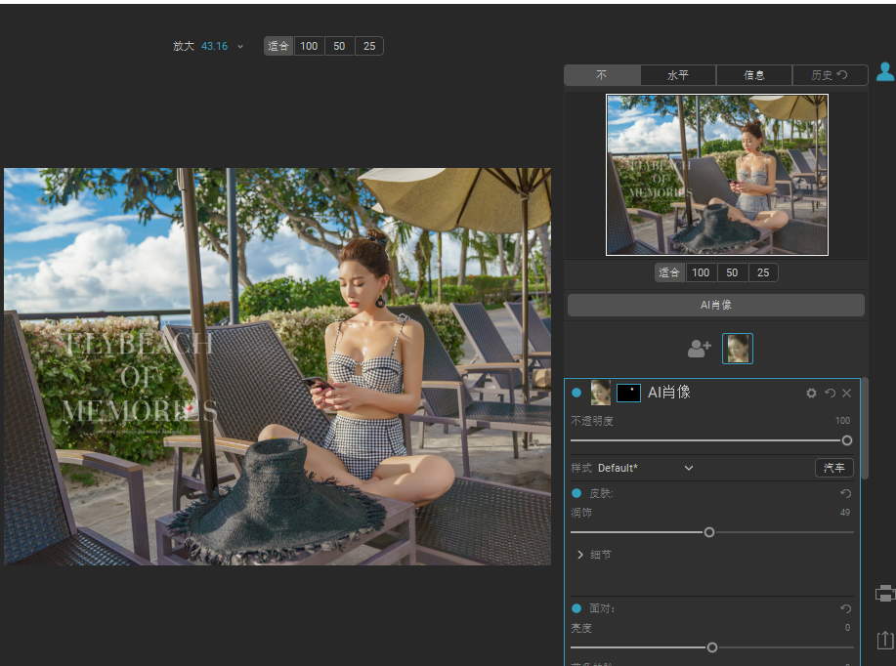Switch to the 信息 tab

[x=753, y=75]
